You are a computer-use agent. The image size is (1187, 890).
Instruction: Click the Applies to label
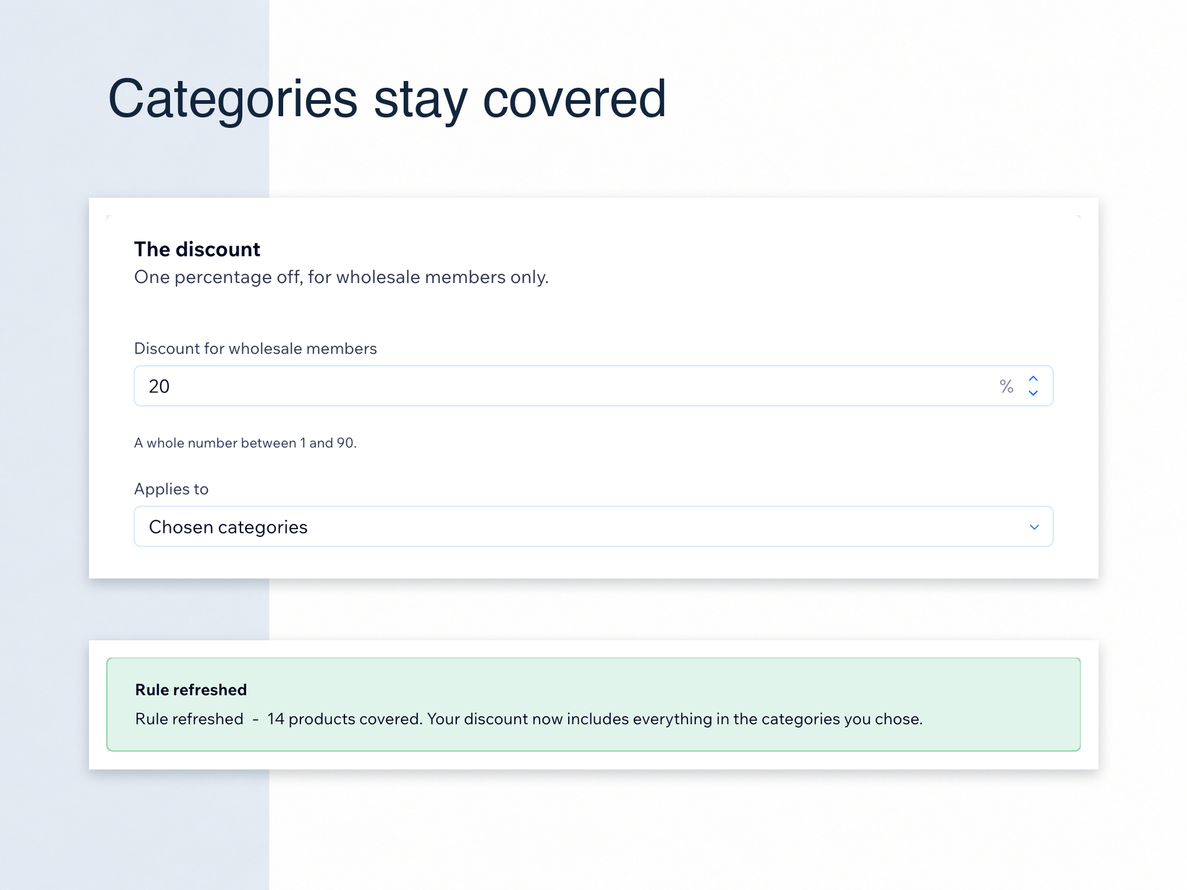click(x=171, y=489)
